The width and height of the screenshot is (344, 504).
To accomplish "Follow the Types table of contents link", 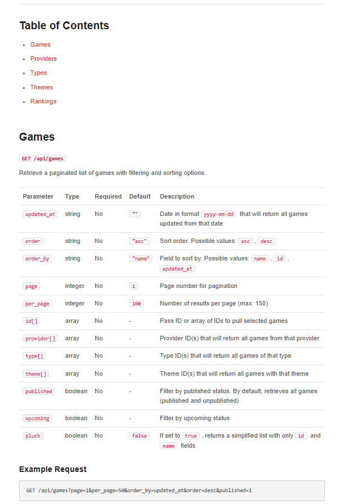I will 38,73.
